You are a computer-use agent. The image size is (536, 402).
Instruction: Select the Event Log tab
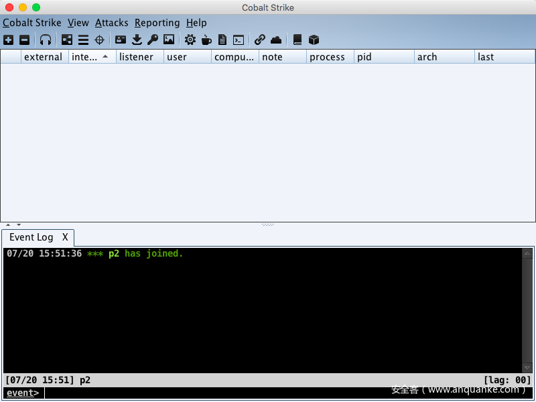[x=31, y=237]
